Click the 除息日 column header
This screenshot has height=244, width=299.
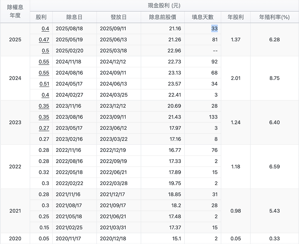pos(74,17)
